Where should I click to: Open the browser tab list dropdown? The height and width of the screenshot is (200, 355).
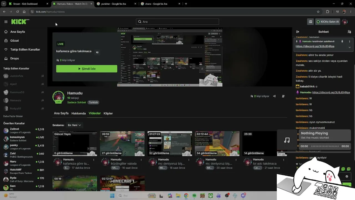point(4,4)
